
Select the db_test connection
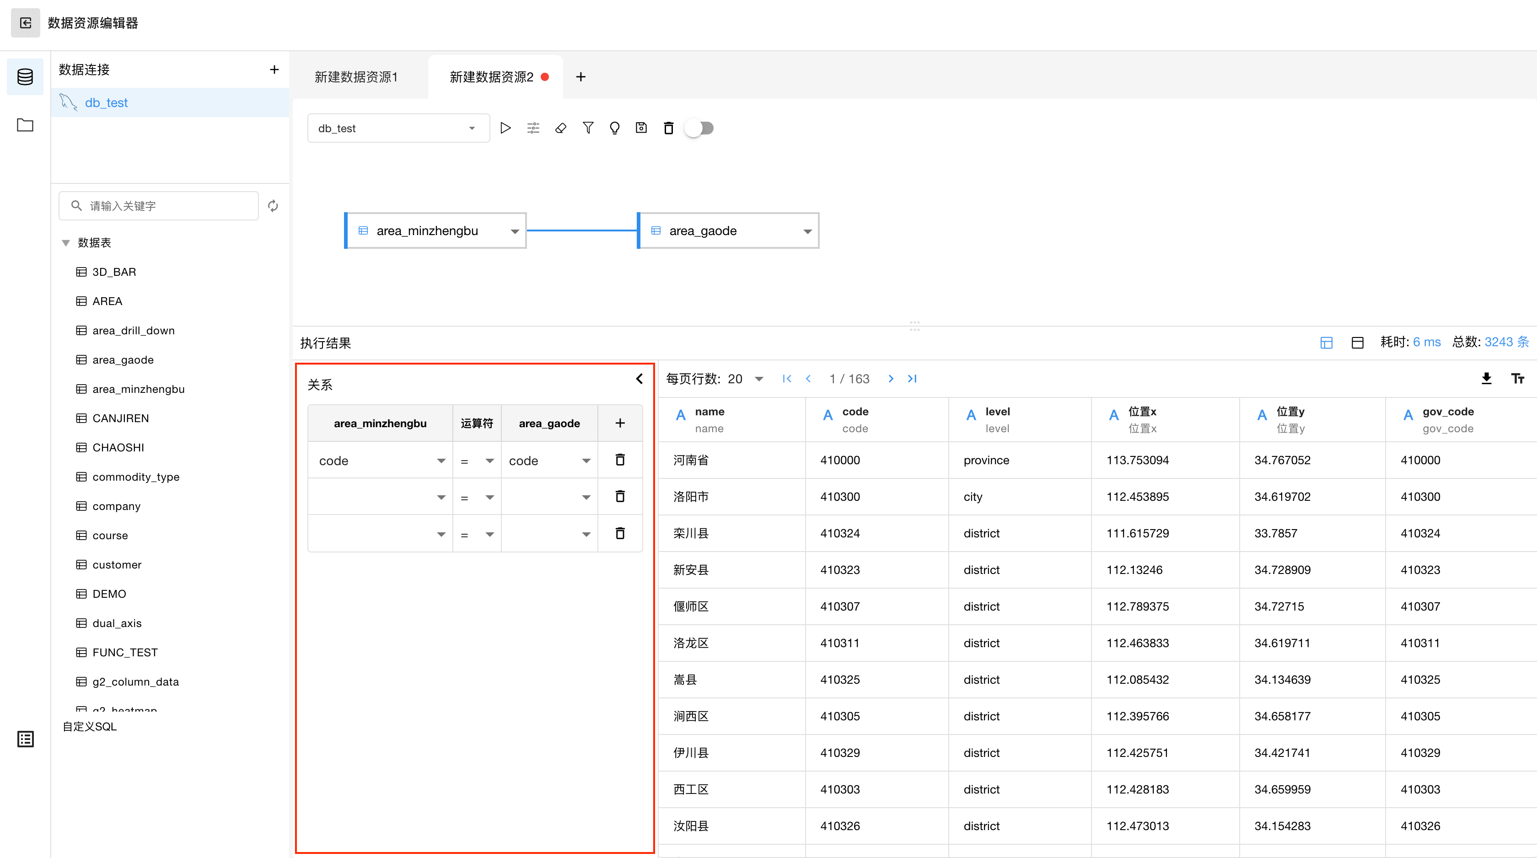pos(170,102)
